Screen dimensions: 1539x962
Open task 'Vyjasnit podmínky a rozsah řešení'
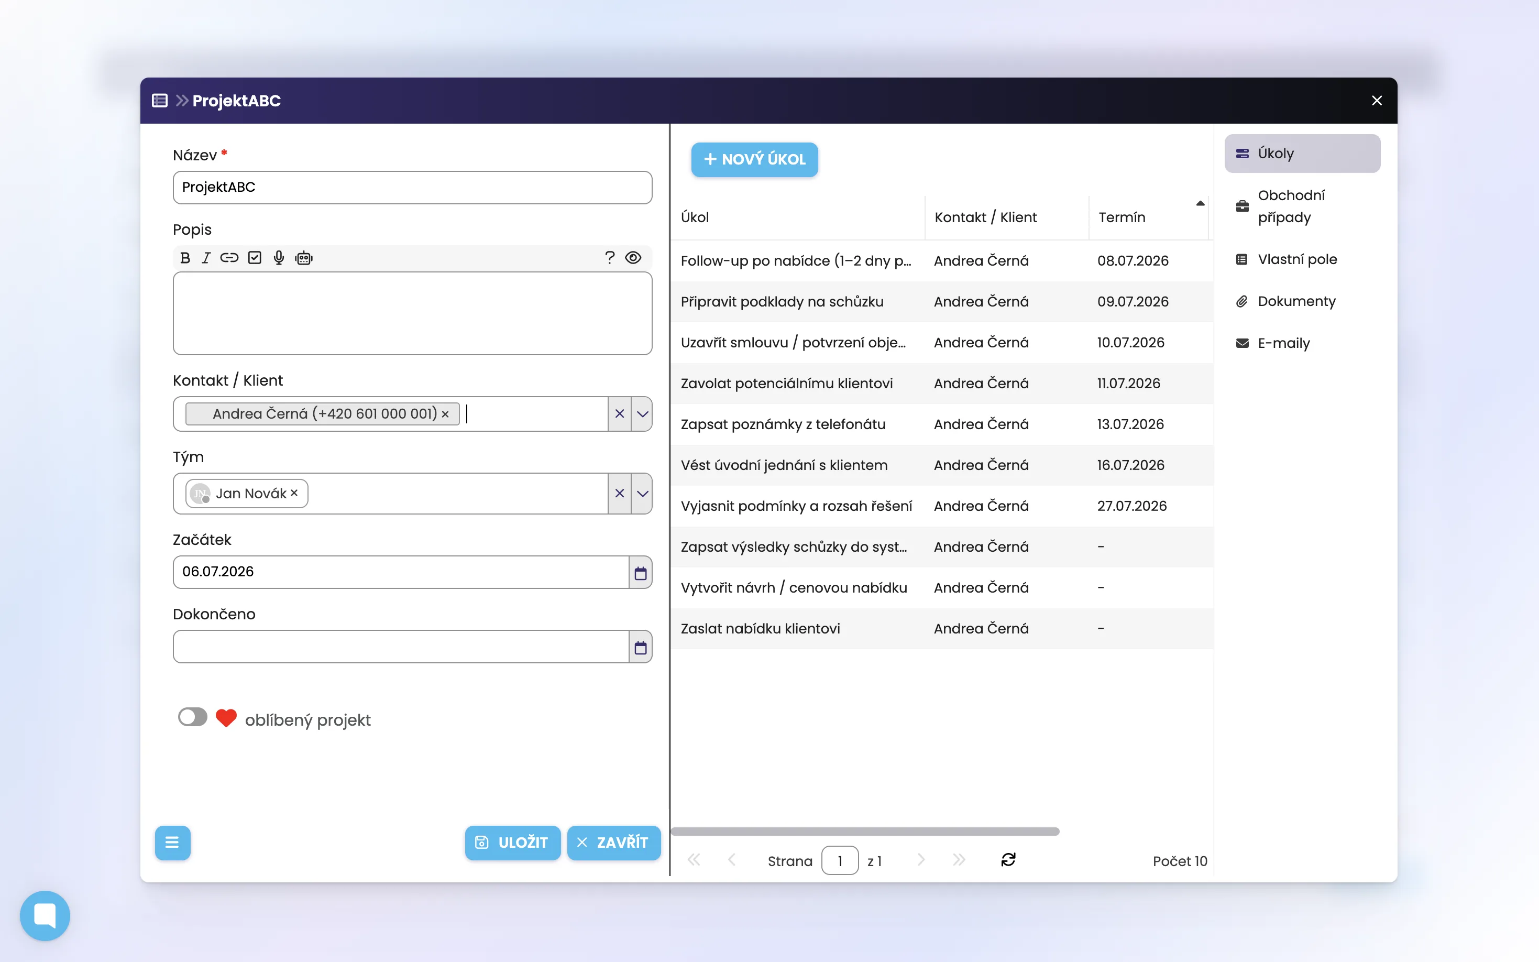tap(796, 506)
